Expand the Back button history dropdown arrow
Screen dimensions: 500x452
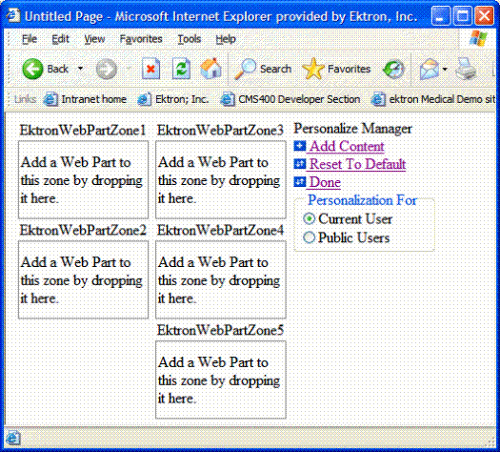point(80,69)
